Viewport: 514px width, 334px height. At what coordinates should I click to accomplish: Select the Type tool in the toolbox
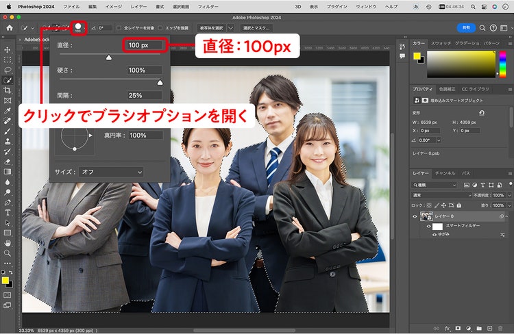click(8, 213)
